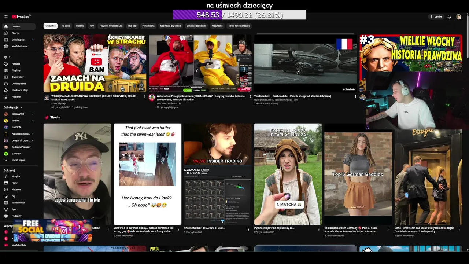
Task: Expand the Subskrypcje section header
Action: coord(13,107)
